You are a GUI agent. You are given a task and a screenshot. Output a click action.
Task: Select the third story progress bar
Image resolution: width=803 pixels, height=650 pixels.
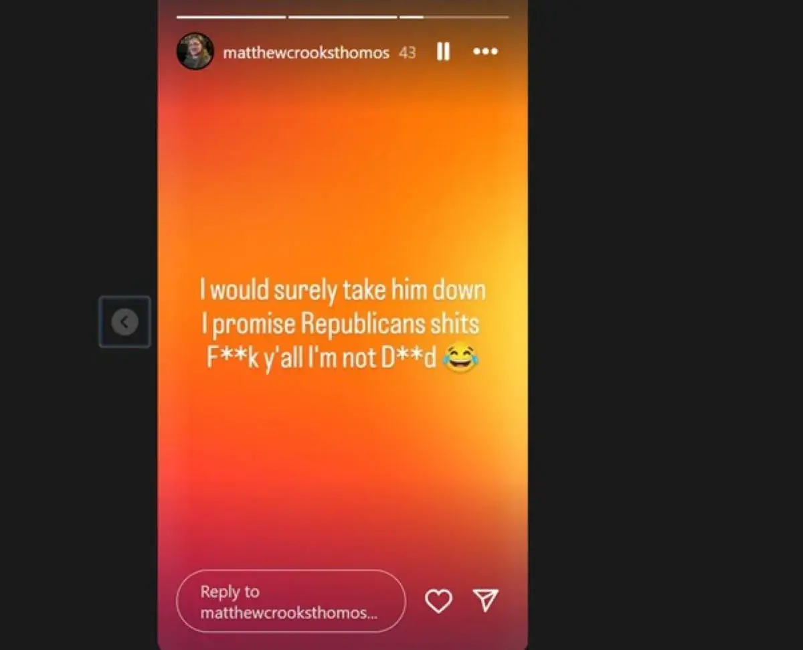point(454,17)
